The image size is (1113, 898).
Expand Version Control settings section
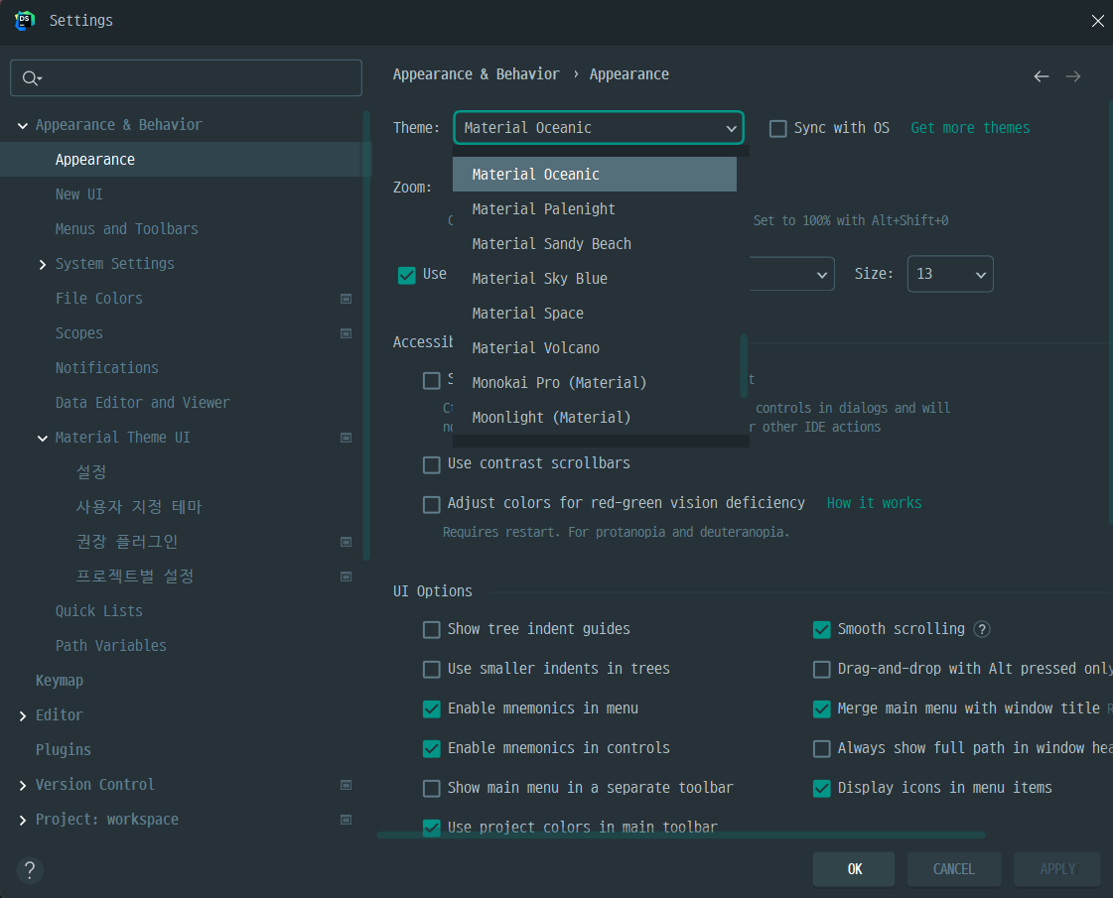[23, 785]
